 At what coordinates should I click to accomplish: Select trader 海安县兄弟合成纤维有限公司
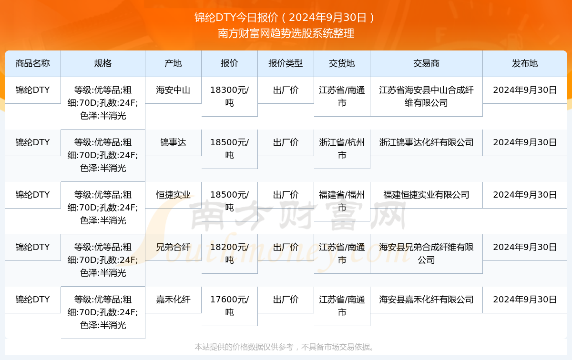tap(426, 253)
